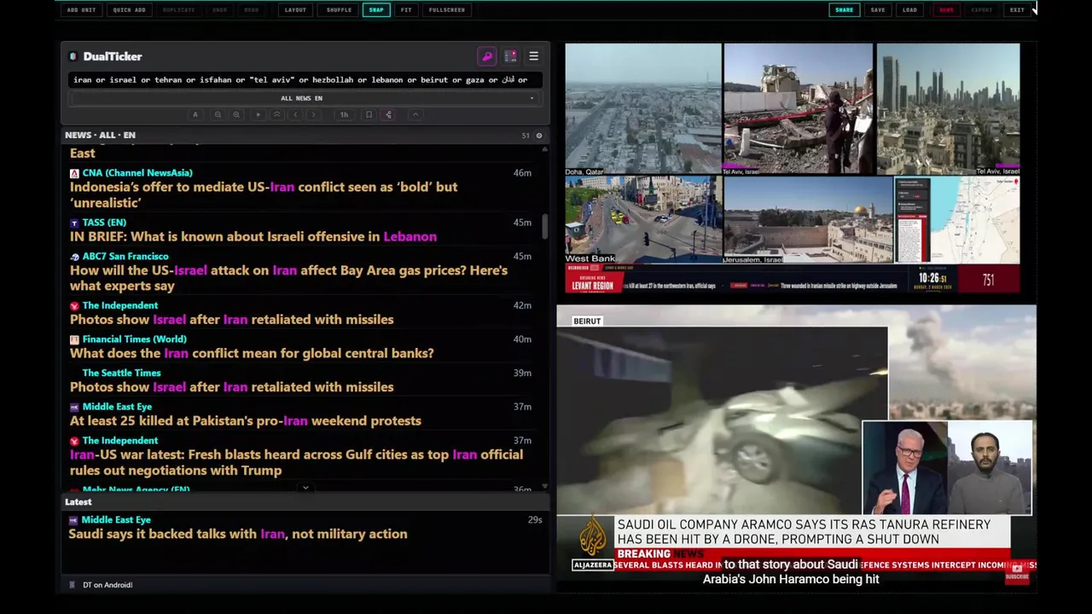Viewport: 1092px width, 614px height.
Task: Click the keyword search query field
Action: point(305,80)
